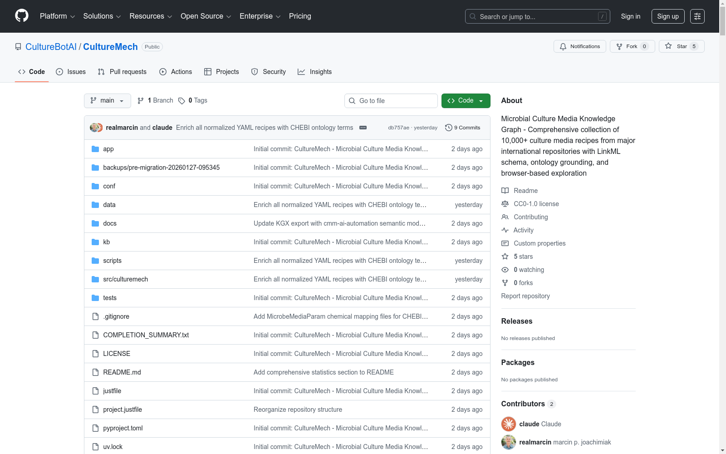Viewport: 726px width, 454px height.
Task: Open the Platform menu
Action: coord(57,16)
